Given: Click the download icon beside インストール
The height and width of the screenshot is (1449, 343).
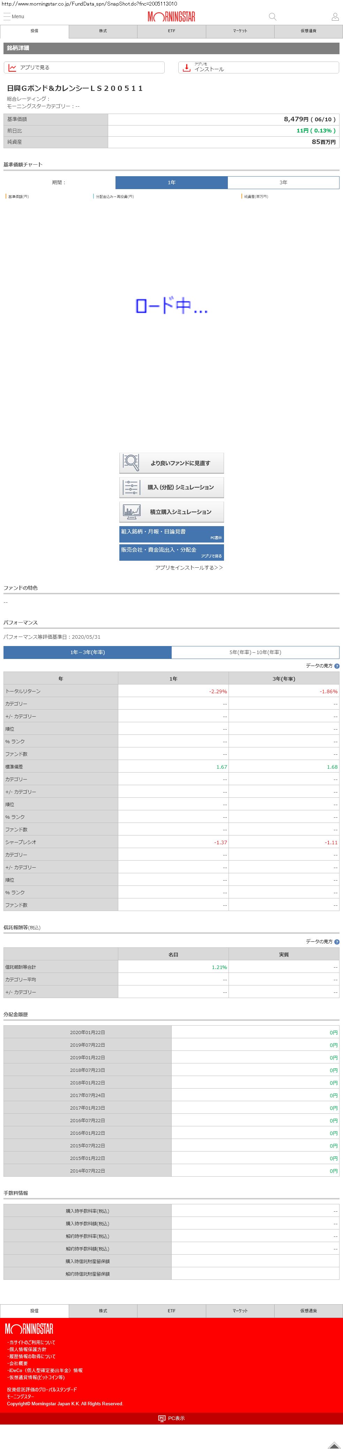Looking at the screenshot, I should tap(186, 67).
